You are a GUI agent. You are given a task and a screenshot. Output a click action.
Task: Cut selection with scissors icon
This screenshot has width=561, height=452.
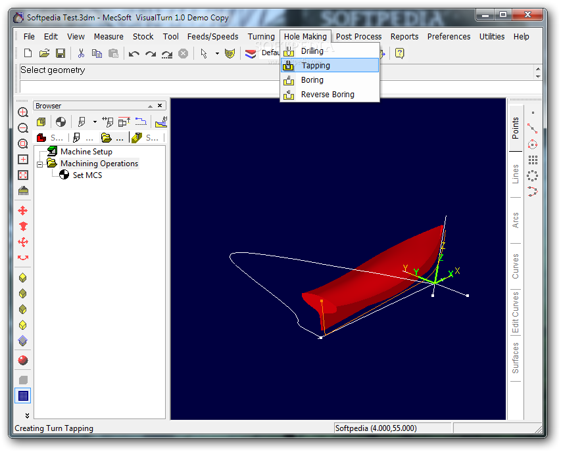81,54
